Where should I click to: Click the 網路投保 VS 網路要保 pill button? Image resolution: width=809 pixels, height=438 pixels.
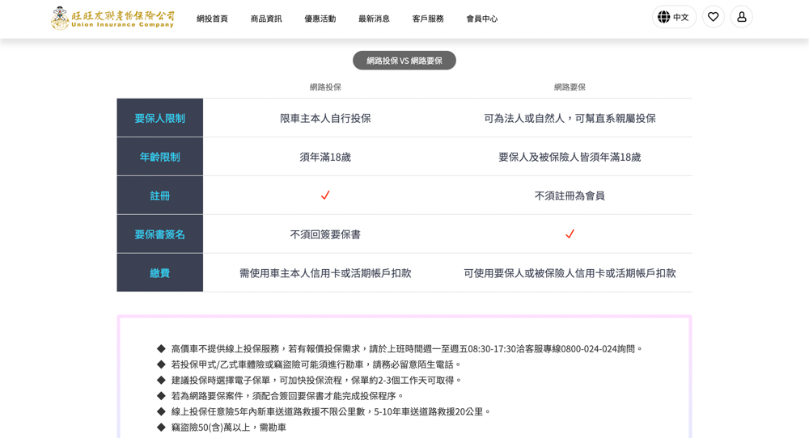404,61
